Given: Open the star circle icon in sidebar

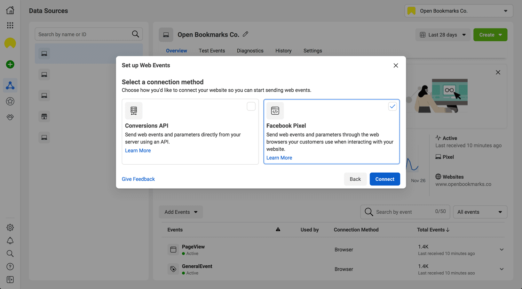Looking at the screenshot, I should (10, 101).
